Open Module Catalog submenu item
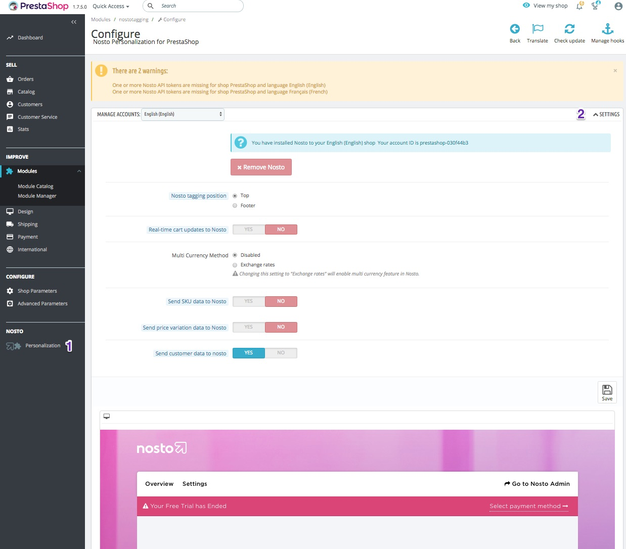 35,186
